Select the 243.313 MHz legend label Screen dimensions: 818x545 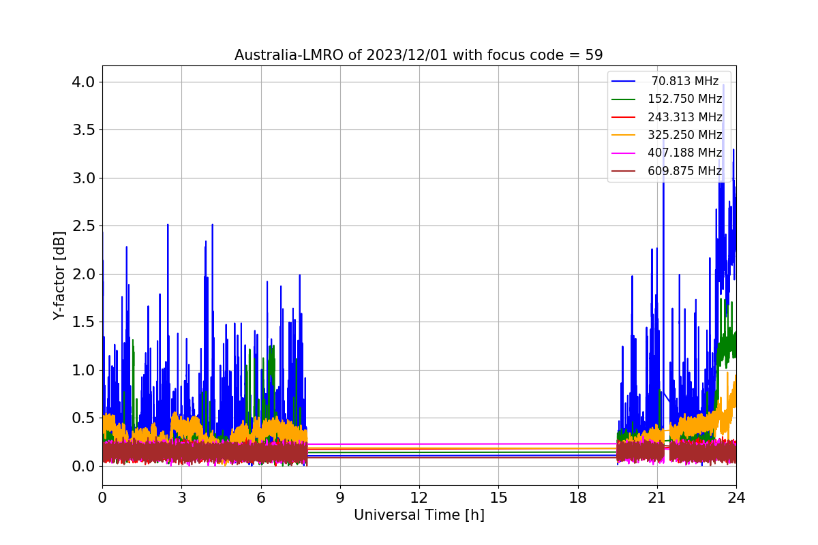coord(685,117)
